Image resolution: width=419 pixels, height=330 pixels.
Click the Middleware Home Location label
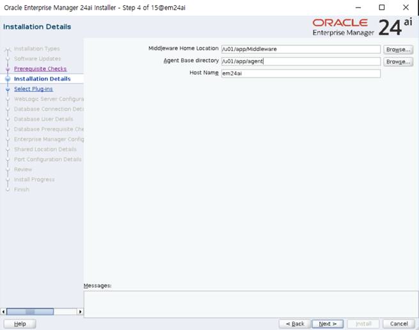point(184,49)
